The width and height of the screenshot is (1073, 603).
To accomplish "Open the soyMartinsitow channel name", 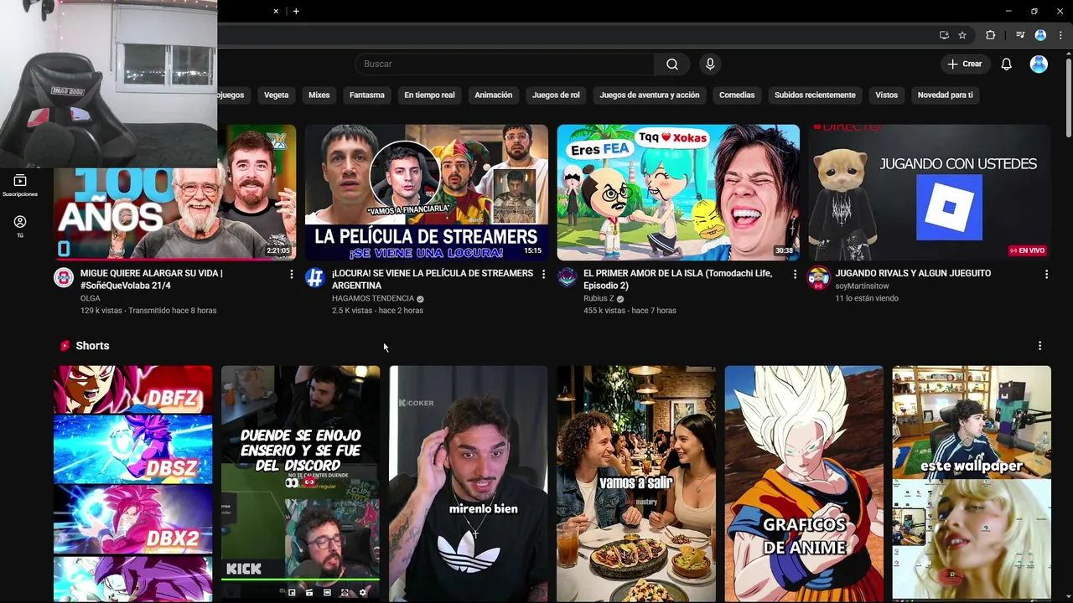I will click(x=863, y=286).
